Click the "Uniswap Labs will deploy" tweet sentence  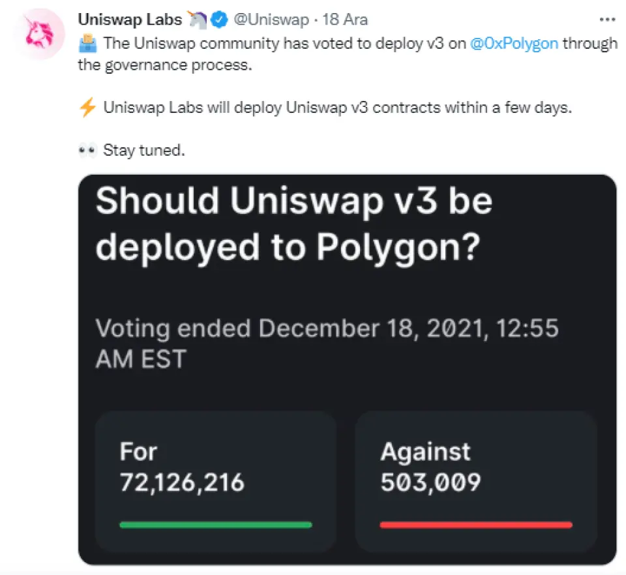pos(337,108)
